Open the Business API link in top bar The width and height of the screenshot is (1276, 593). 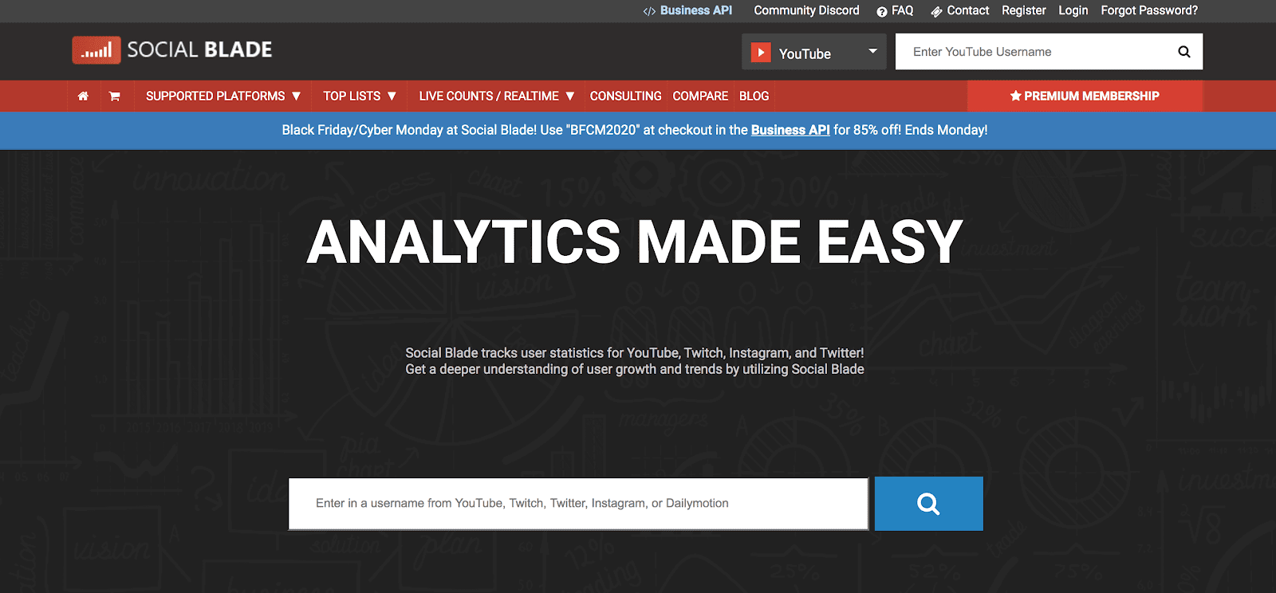[687, 10]
